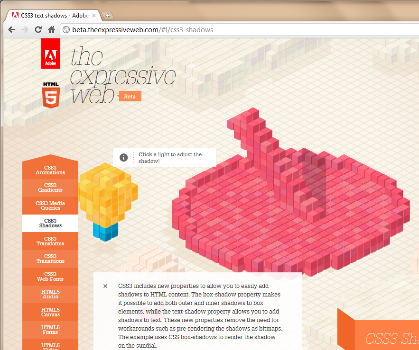419x350 pixels.
Task: Open a new browser tab
Action: 107,16
